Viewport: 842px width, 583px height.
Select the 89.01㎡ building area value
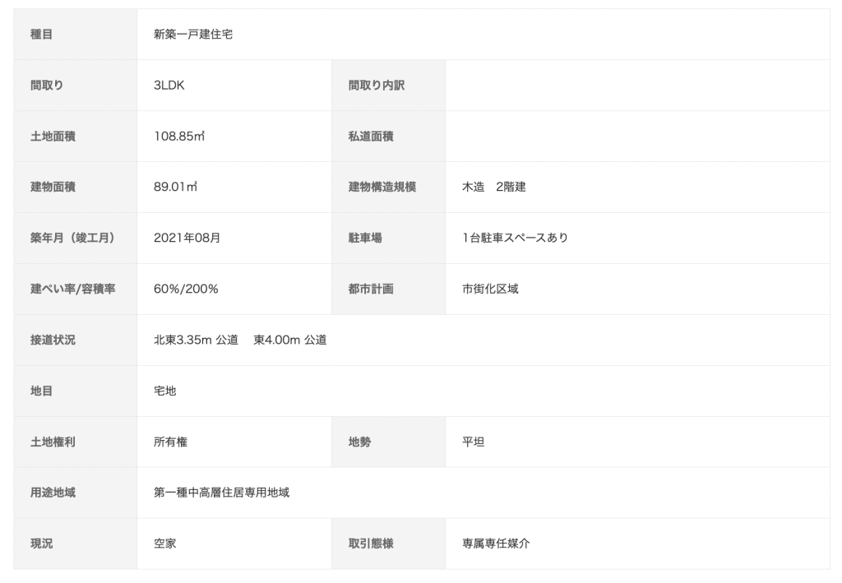(175, 187)
